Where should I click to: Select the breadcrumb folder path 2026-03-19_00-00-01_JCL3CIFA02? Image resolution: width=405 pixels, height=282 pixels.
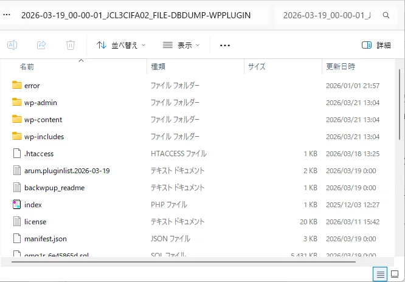click(x=136, y=15)
